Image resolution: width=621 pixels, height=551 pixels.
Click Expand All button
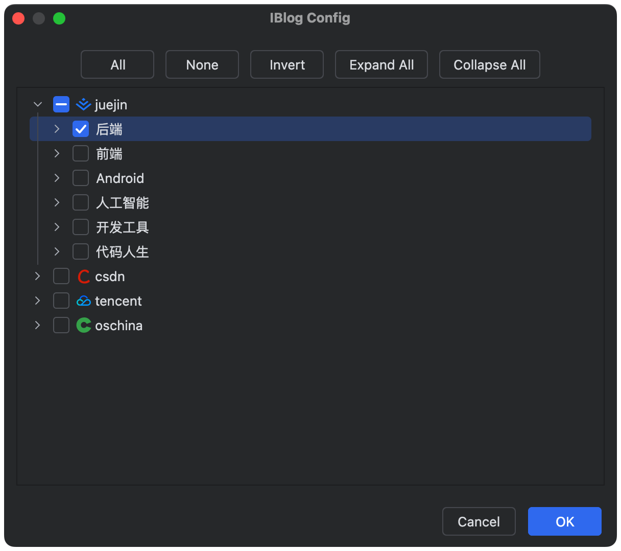click(x=381, y=64)
